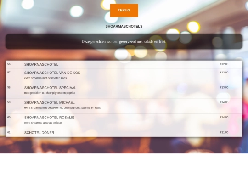Click the €14,00 price for Rosalie
Image resolution: width=248 pixels, height=186 pixels.
224,118
